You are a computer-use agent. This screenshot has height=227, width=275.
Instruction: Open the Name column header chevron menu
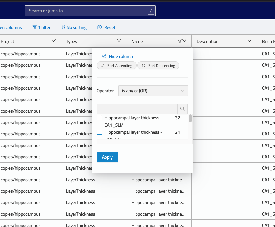[x=184, y=41]
